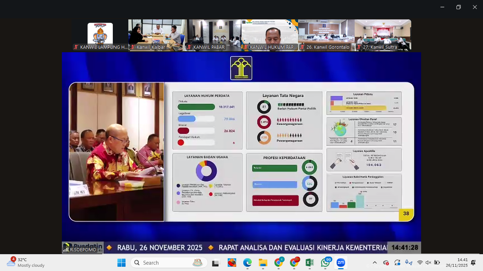Unmute the system volume speaker icon

click(428, 263)
